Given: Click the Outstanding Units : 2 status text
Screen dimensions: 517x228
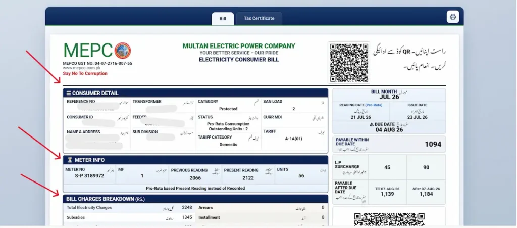Looking at the screenshot, I should [x=228, y=129].
